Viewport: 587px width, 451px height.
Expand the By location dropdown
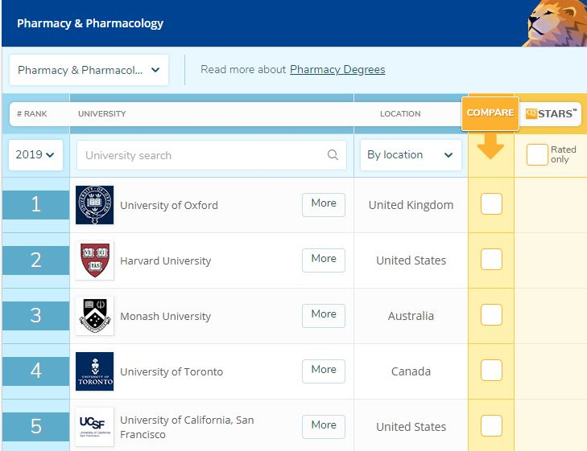[411, 155]
